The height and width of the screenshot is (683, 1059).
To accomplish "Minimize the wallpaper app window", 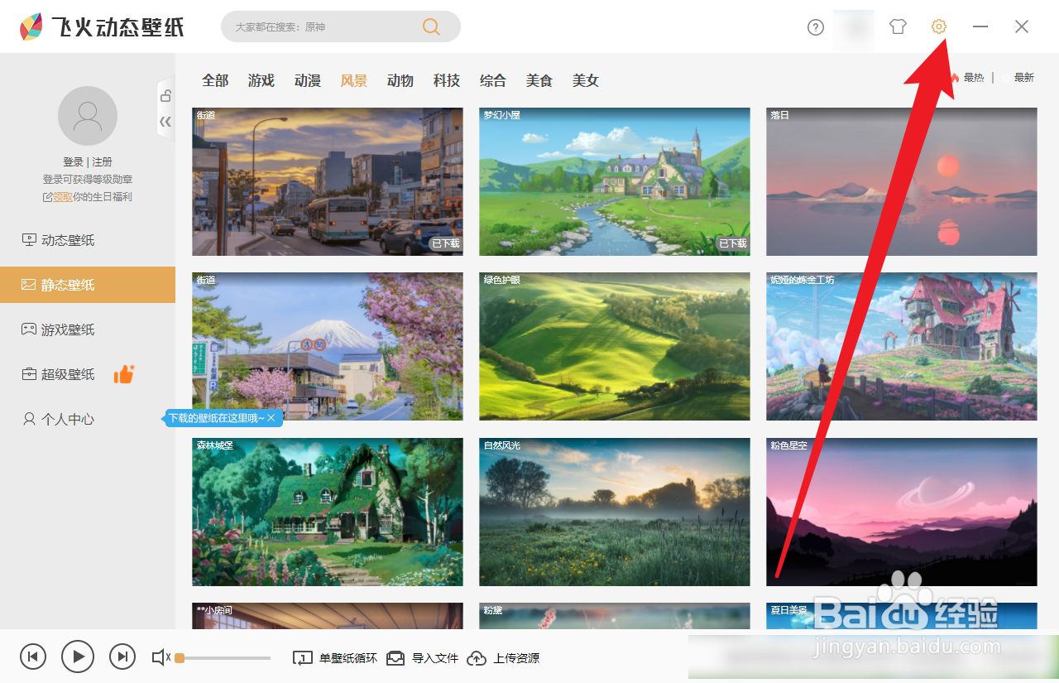I will click(980, 26).
